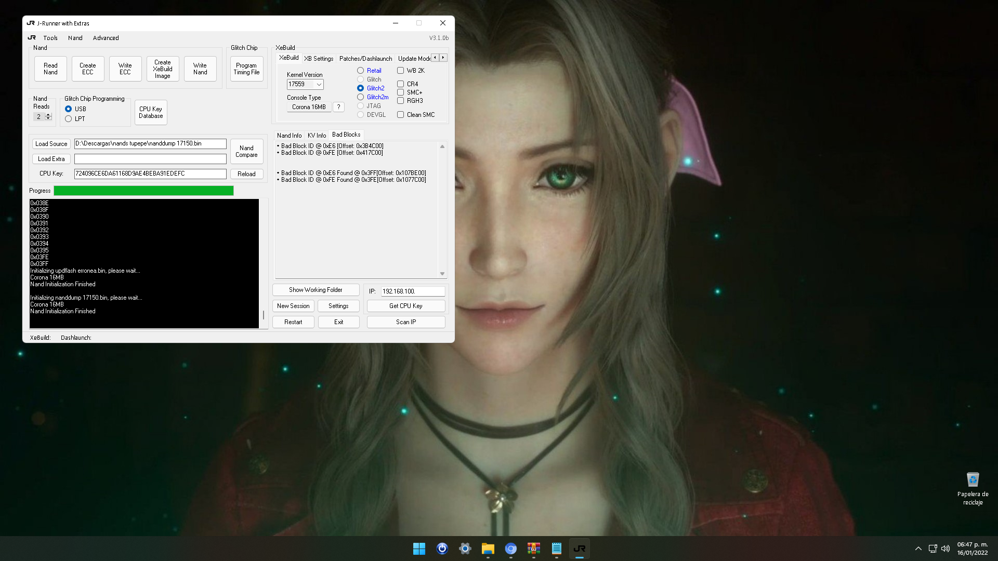Image resolution: width=998 pixels, height=561 pixels.
Task: Show hidden tray icons chevron
Action: [x=918, y=549]
